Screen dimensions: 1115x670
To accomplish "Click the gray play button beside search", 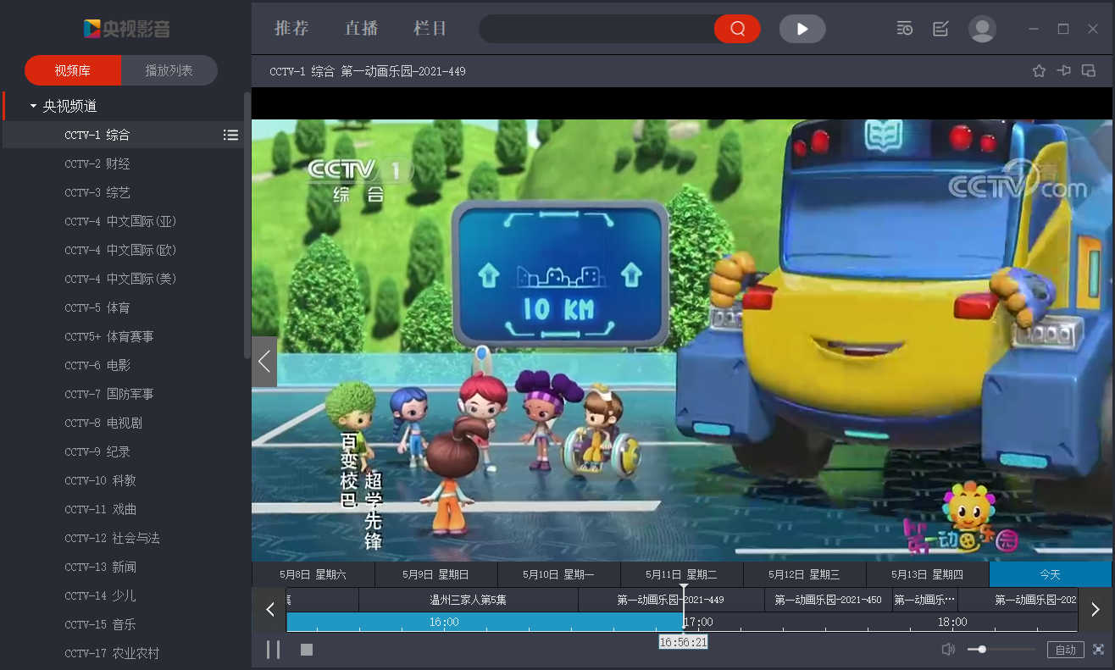I will [x=802, y=29].
